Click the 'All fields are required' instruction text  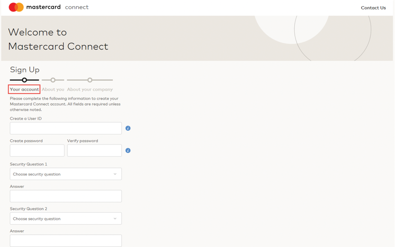click(x=65, y=104)
